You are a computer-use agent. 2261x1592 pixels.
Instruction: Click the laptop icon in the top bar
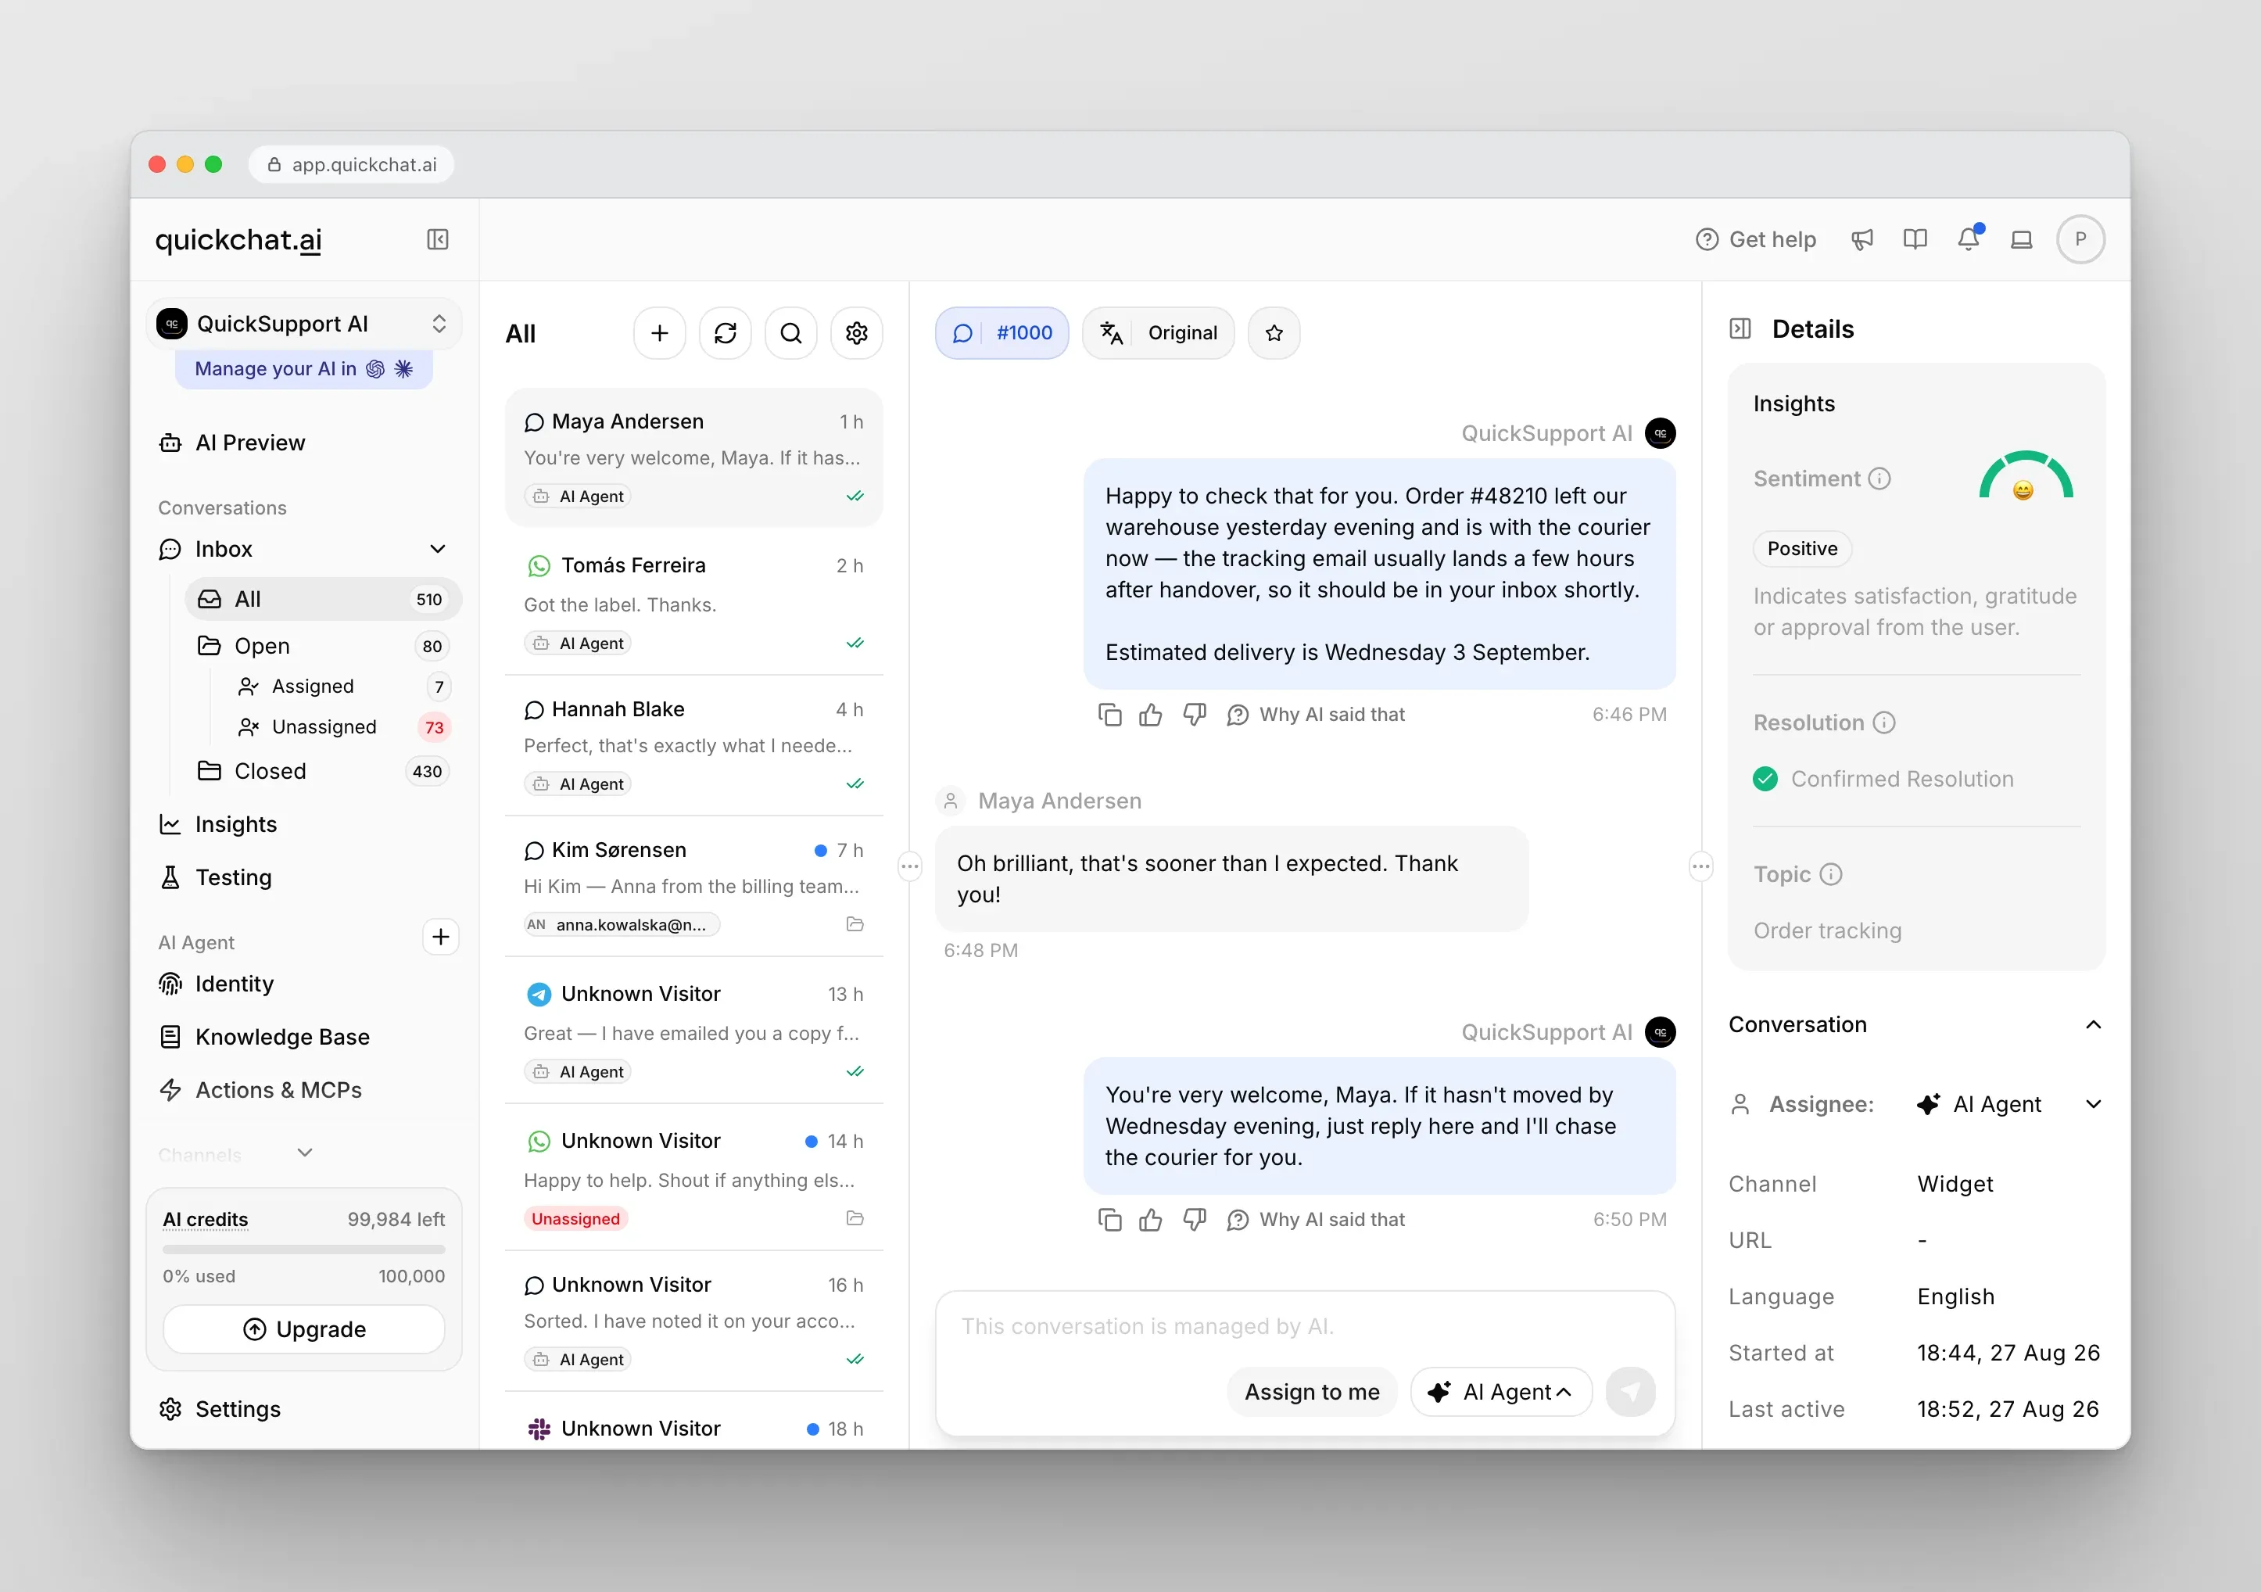[2021, 239]
